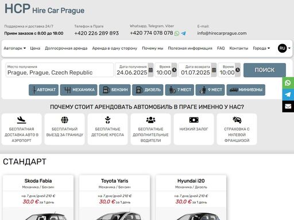
Task: Open the return date calendar icon
Action: click(x=214, y=70)
